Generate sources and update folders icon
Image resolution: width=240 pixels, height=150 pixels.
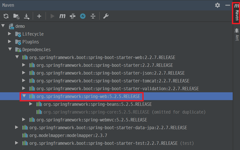16,16
